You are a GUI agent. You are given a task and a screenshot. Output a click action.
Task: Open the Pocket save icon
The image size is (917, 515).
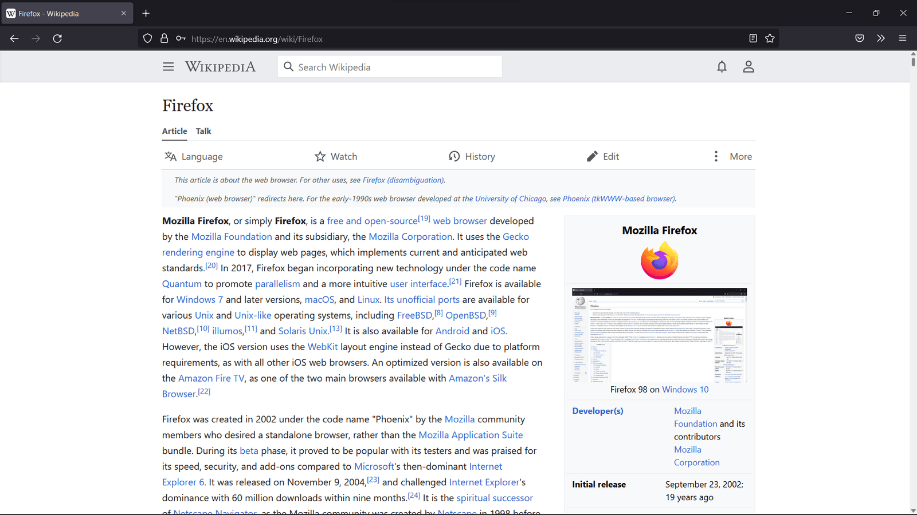point(860,38)
